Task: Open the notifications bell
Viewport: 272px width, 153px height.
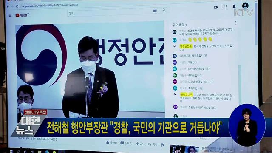Action: click(234, 7)
